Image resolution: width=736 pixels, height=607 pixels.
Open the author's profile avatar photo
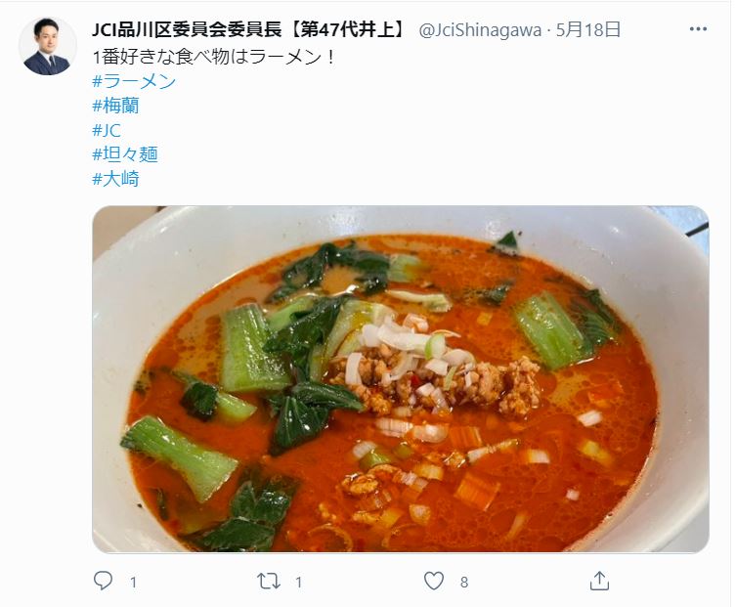tap(48, 46)
